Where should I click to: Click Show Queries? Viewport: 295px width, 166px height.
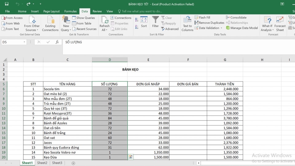tap(84, 18)
